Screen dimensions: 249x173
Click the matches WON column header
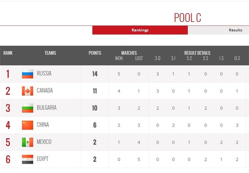tap(119, 58)
